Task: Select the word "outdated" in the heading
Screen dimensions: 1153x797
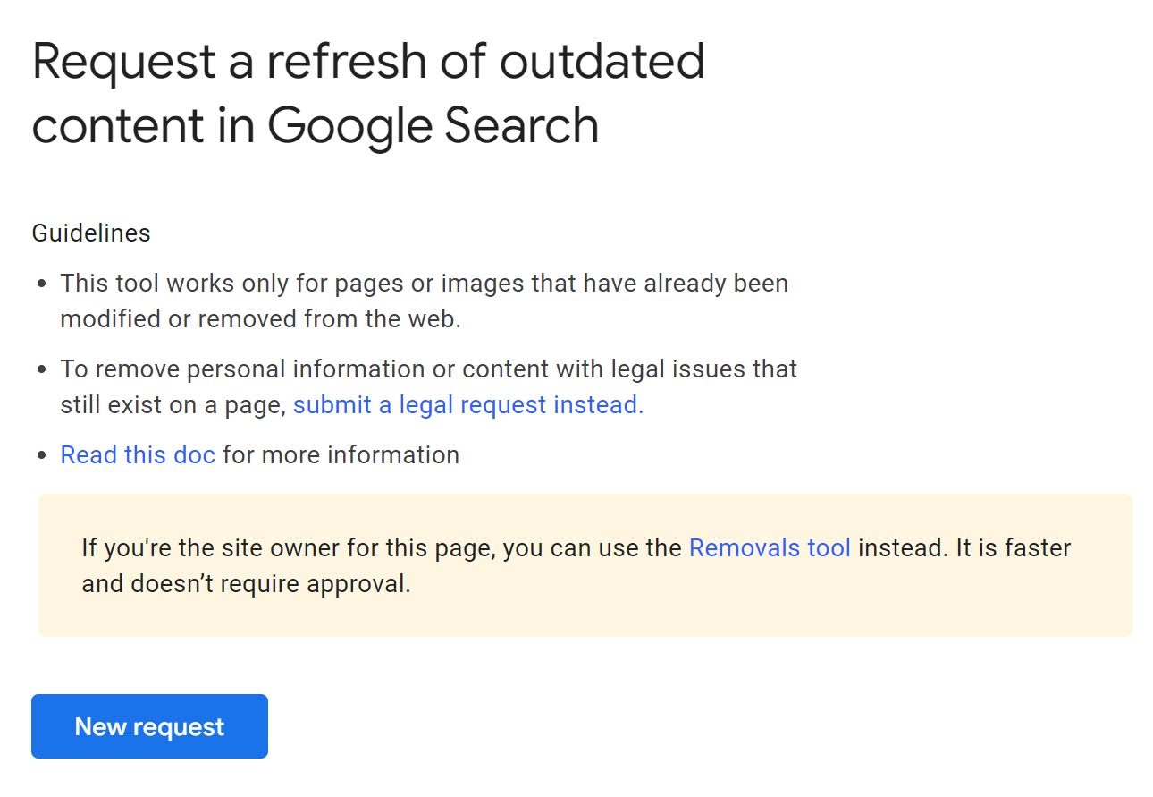Action: (602, 61)
